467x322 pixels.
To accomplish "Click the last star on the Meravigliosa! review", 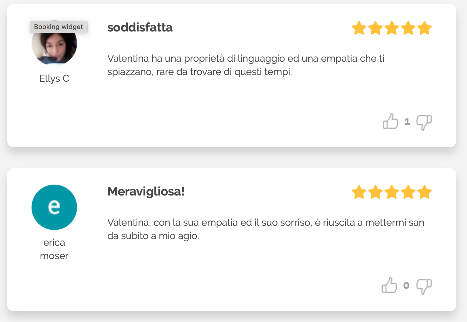I will click(x=424, y=192).
